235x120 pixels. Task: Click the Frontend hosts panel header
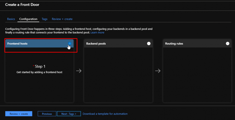pyautogui.click(x=39, y=44)
